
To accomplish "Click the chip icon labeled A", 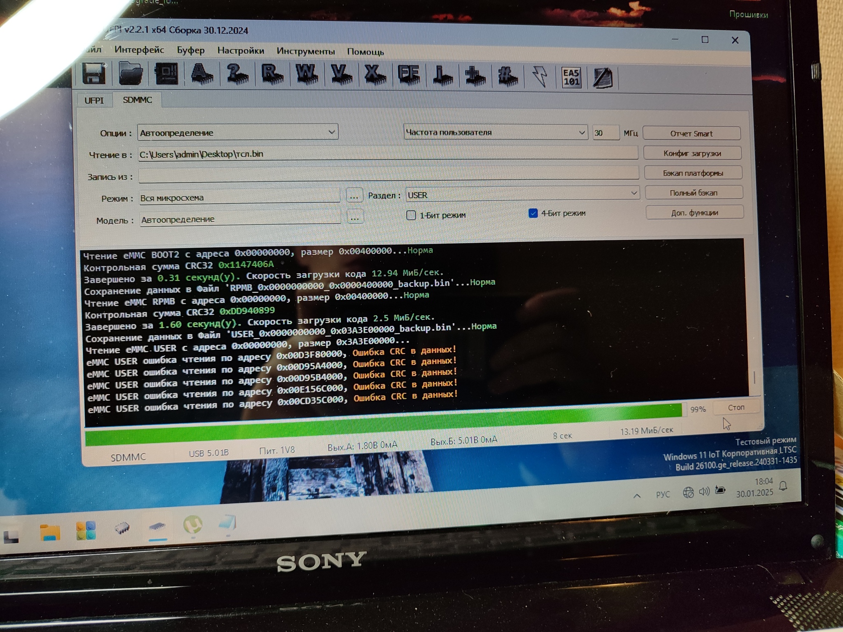I will pos(201,74).
